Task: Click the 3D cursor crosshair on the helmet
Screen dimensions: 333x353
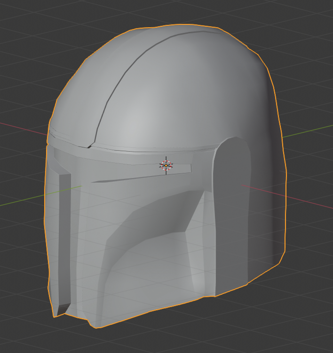Action: coord(166,165)
